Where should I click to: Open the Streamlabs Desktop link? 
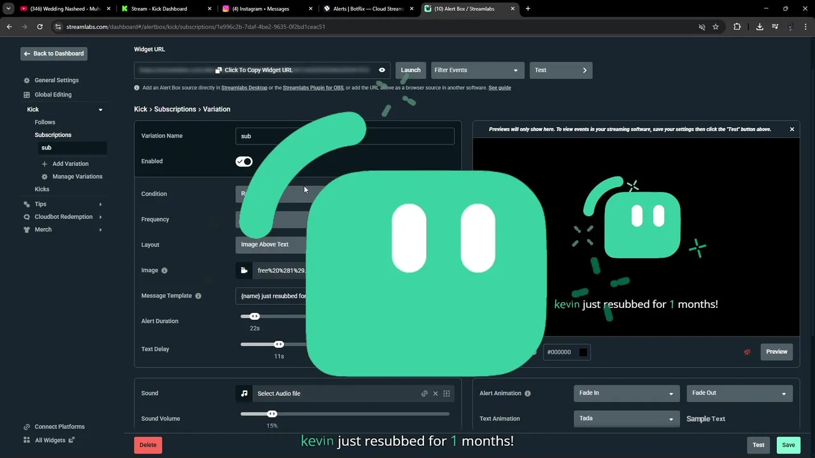pos(244,88)
